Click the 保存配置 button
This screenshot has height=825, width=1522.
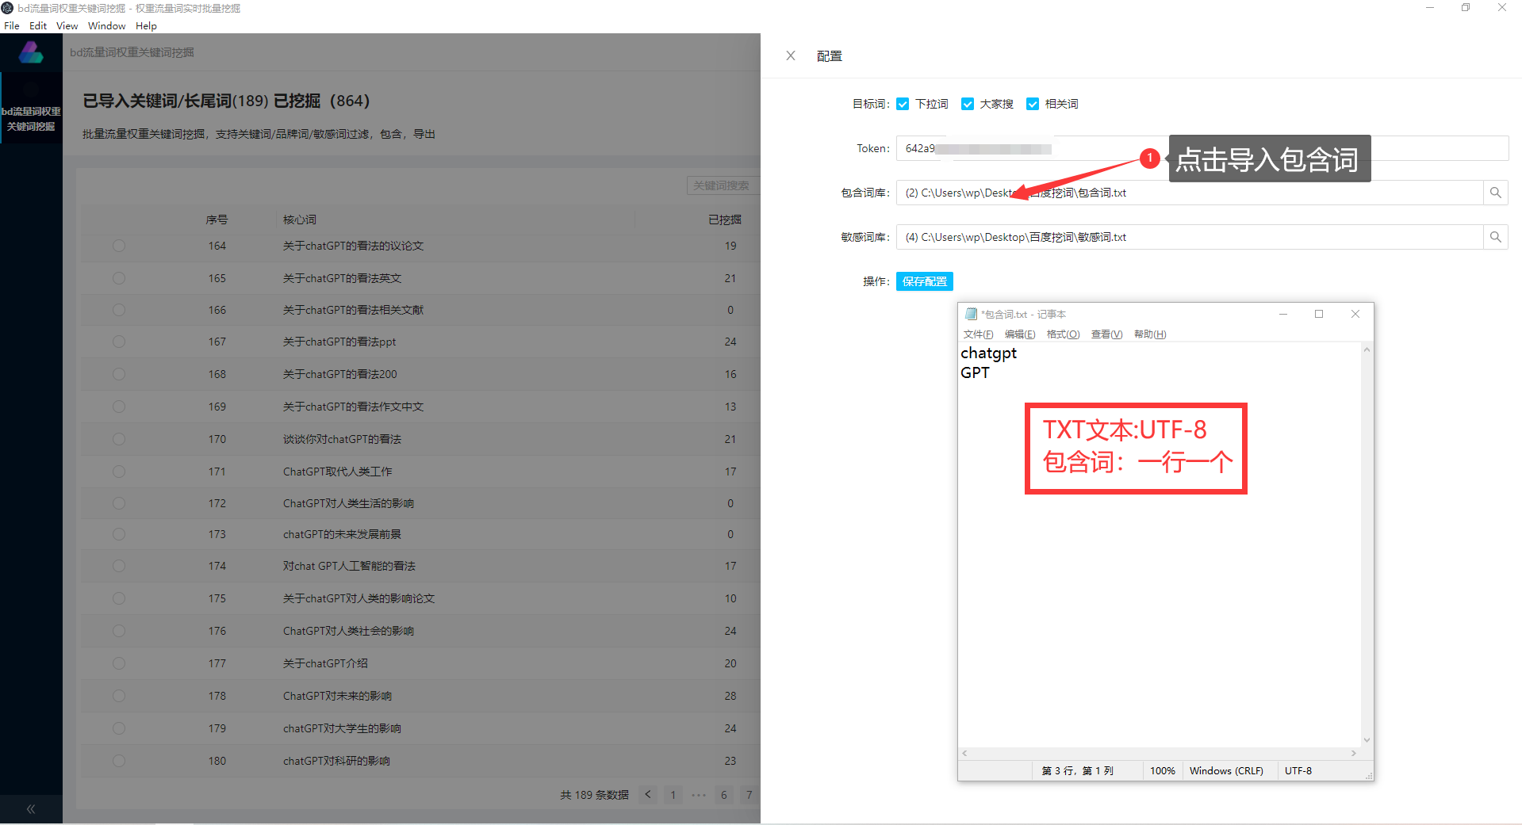tap(924, 281)
